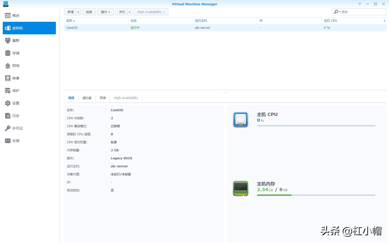Viewport: 389px width, 243px height.
Task: Open the 映像 (Image) panel
Action: (x=15, y=78)
